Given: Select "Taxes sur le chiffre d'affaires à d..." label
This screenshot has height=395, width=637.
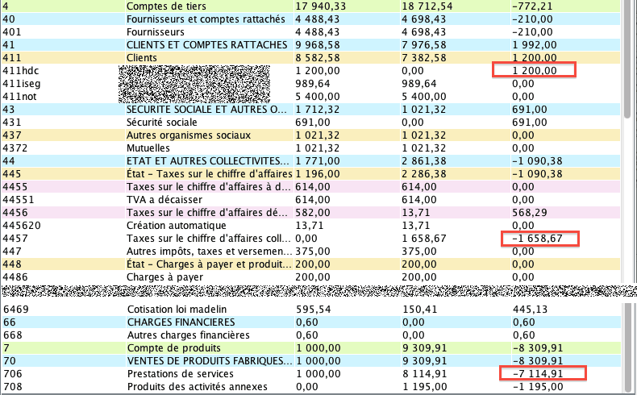Looking at the screenshot, I should (208, 187).
